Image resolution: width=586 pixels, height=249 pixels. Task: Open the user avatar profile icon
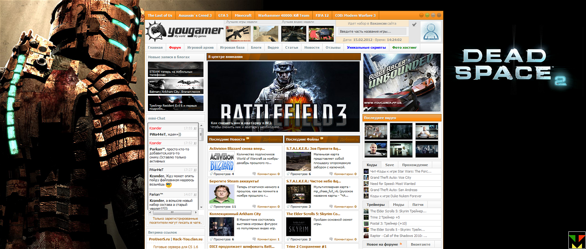(431, 31)
